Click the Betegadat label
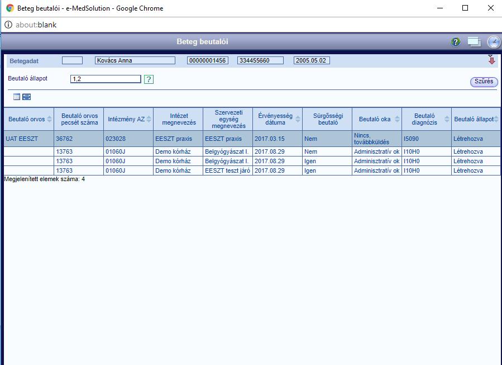 24,61
